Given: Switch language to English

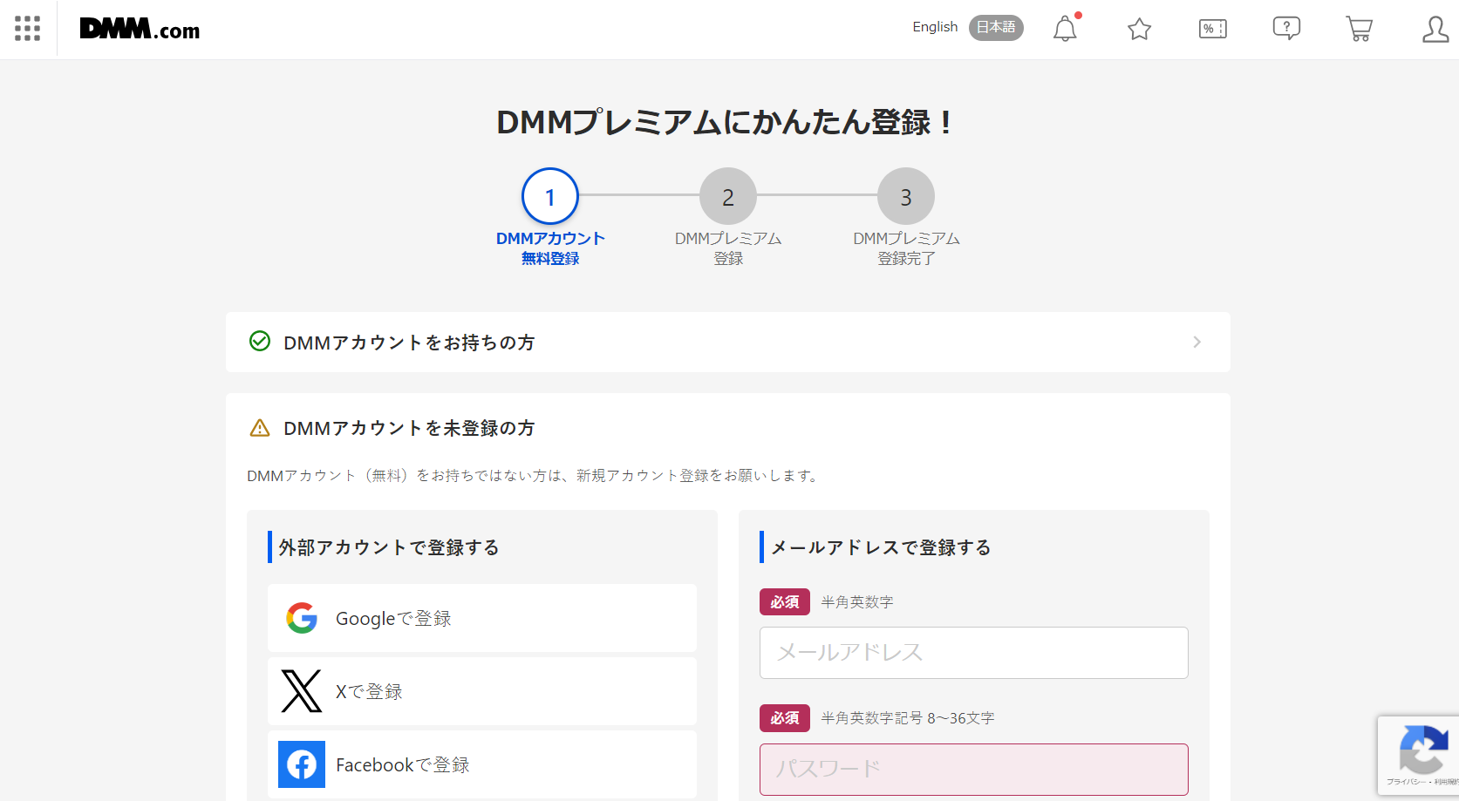Looking at the screenshot, I should [x=934, y=27].
